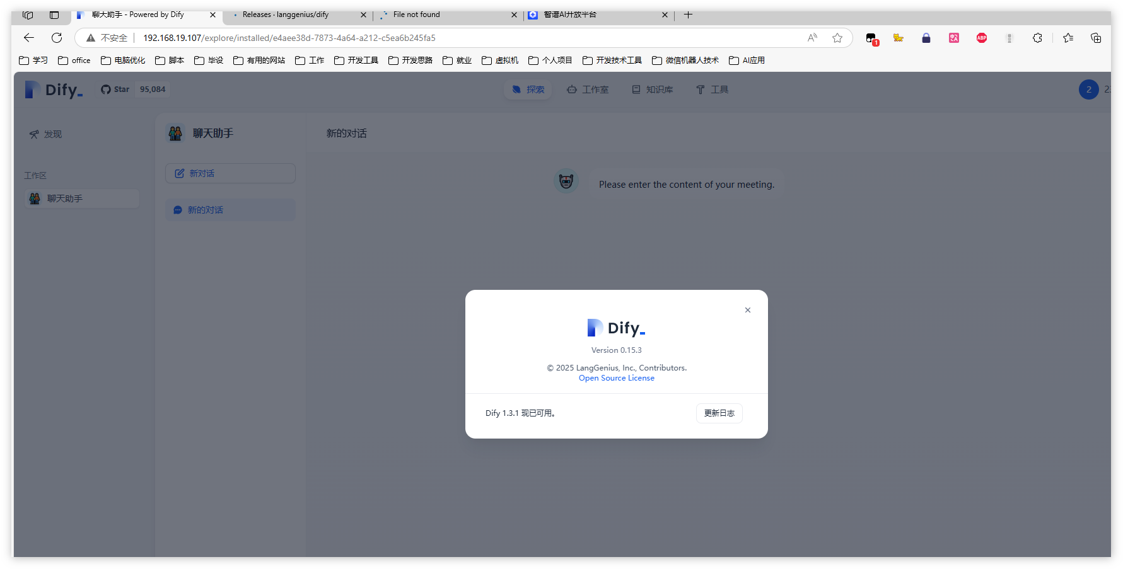Open the 毕设 bookmarks folder
Image resolution: width=1123 pixels, height=569 pixels.
209,60
